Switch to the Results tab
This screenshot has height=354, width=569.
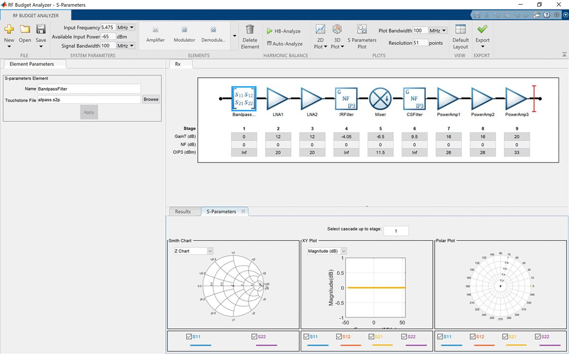coord(184,211)
